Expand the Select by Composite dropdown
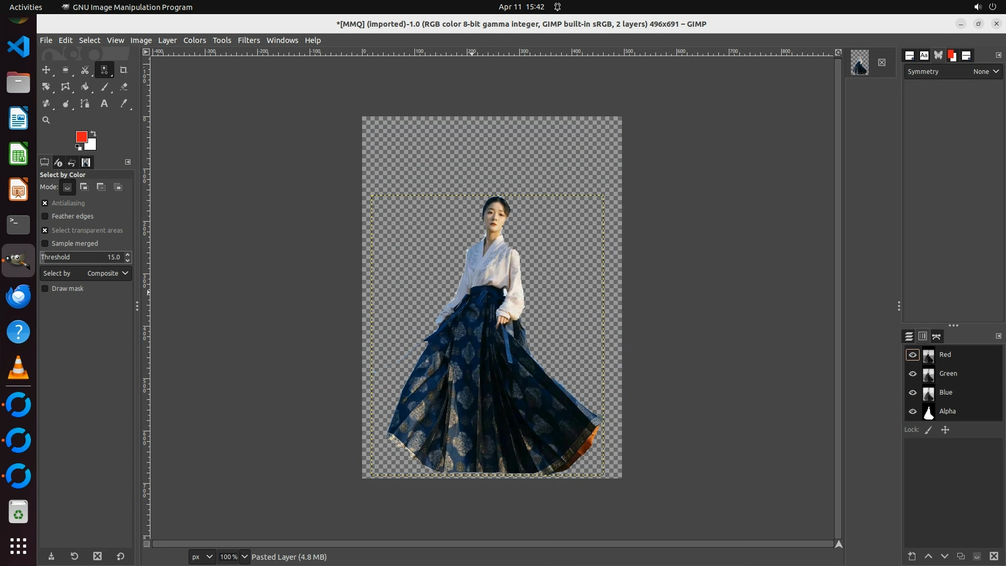 click(107, 274)
